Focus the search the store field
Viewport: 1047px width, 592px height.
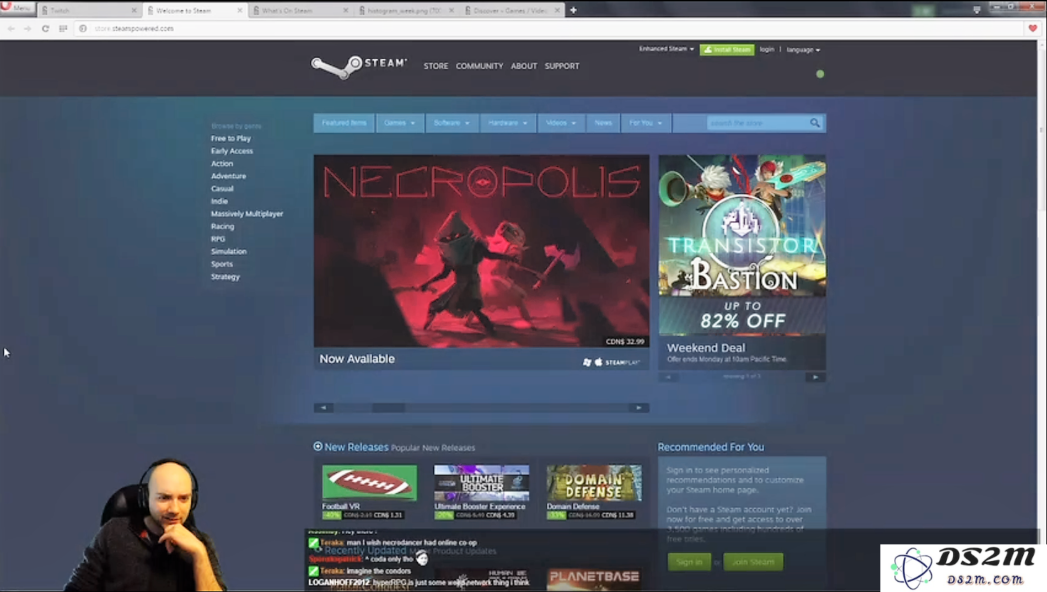click(x=758, y=123)
